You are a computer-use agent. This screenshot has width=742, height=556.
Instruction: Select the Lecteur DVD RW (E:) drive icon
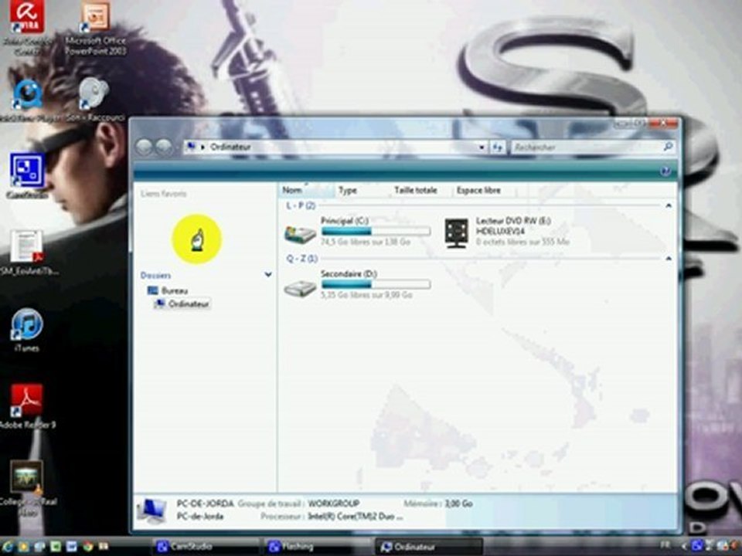click(457, 232)
